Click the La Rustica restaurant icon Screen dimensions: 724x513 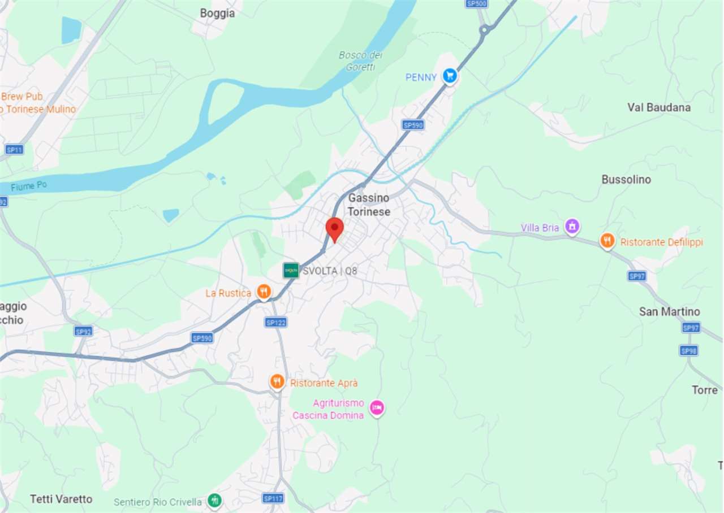[x=264, y=292]
